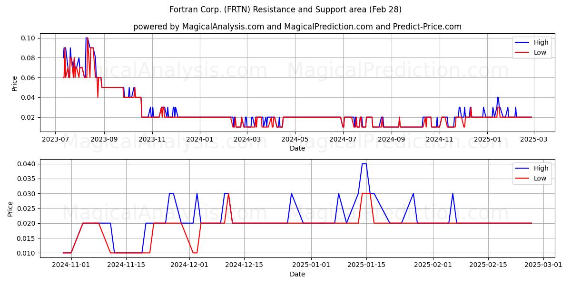Click the 2025-03-01 date tick label
This screenshot has width=571, height=285.
pos(543,265)
